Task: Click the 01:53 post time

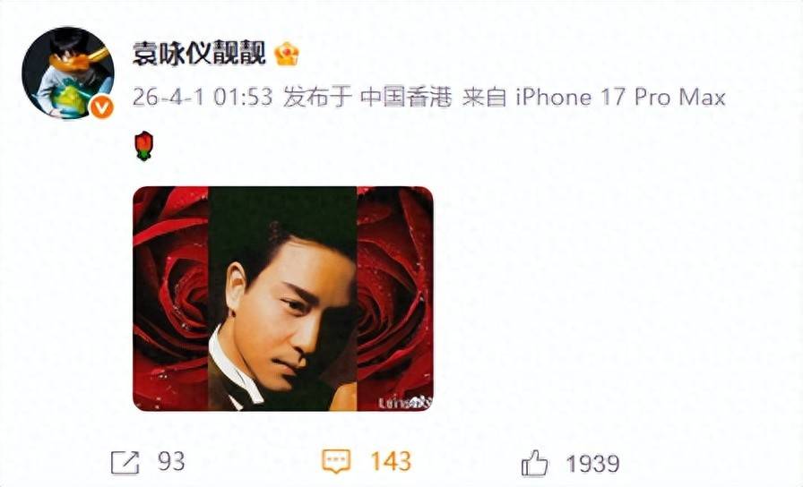Action: click(x=243, y=97)
